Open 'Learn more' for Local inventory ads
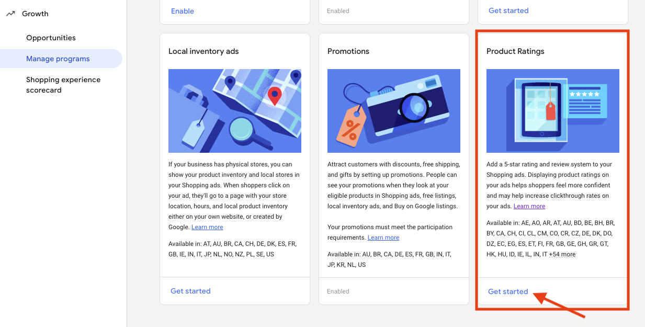The image size is (645, 327). [207, 227]
